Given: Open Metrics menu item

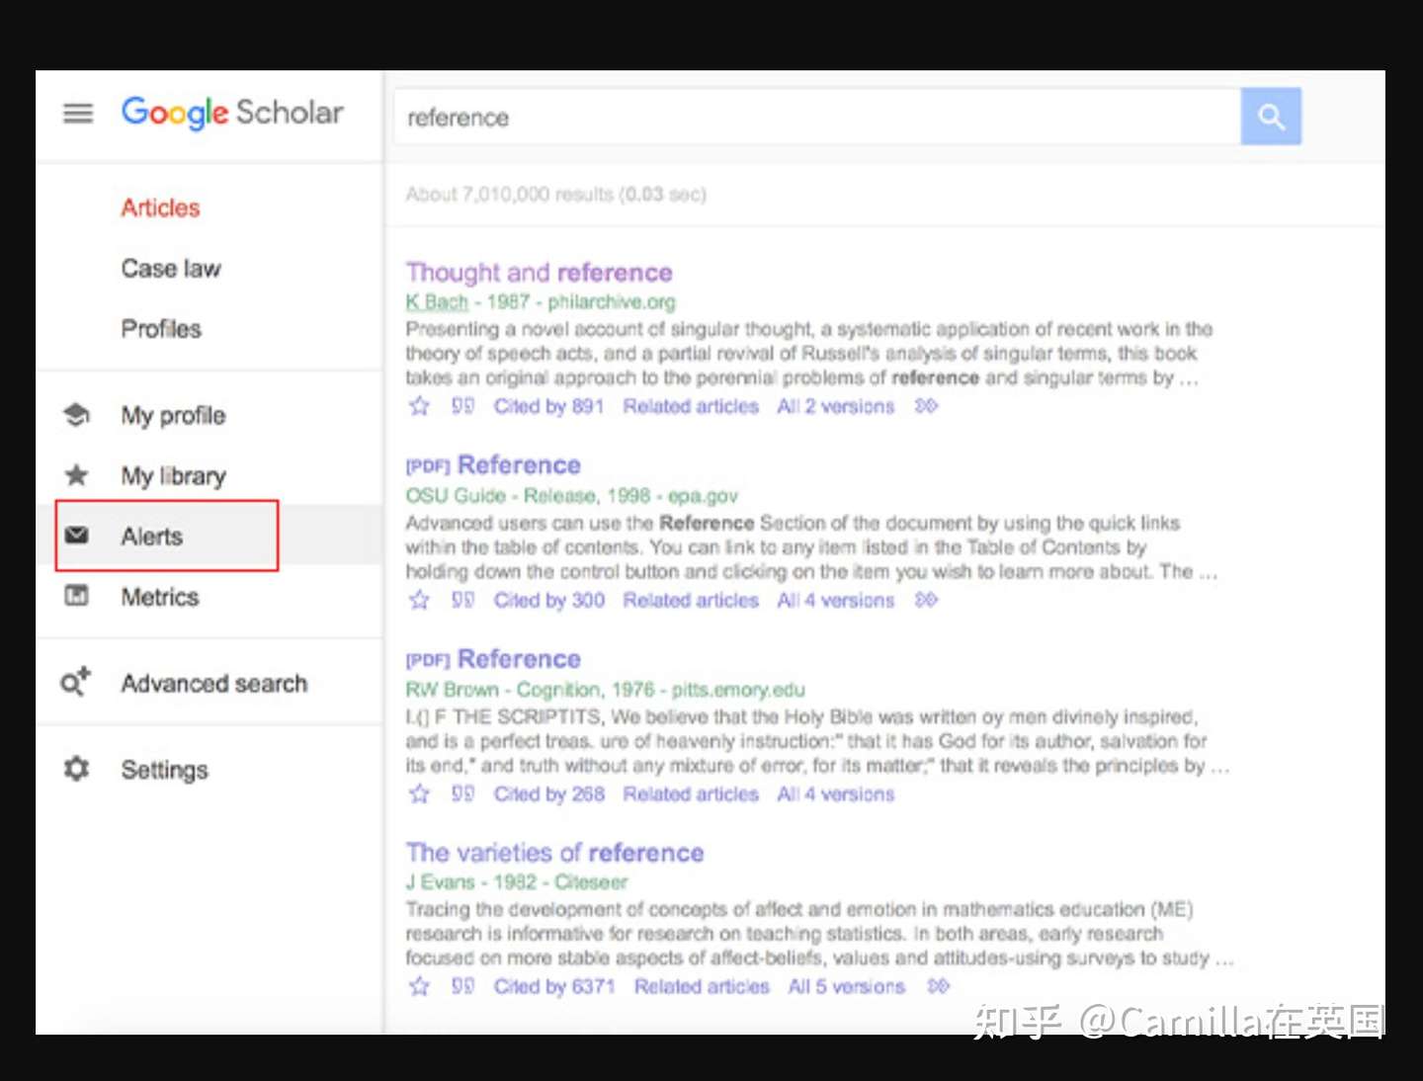Looking at the screenshot, I should point(160,596).
